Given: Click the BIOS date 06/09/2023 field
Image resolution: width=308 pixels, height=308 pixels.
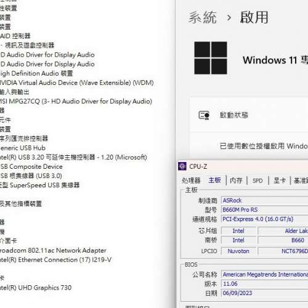Looking at the screenshot, I should (x=264, y=293).
